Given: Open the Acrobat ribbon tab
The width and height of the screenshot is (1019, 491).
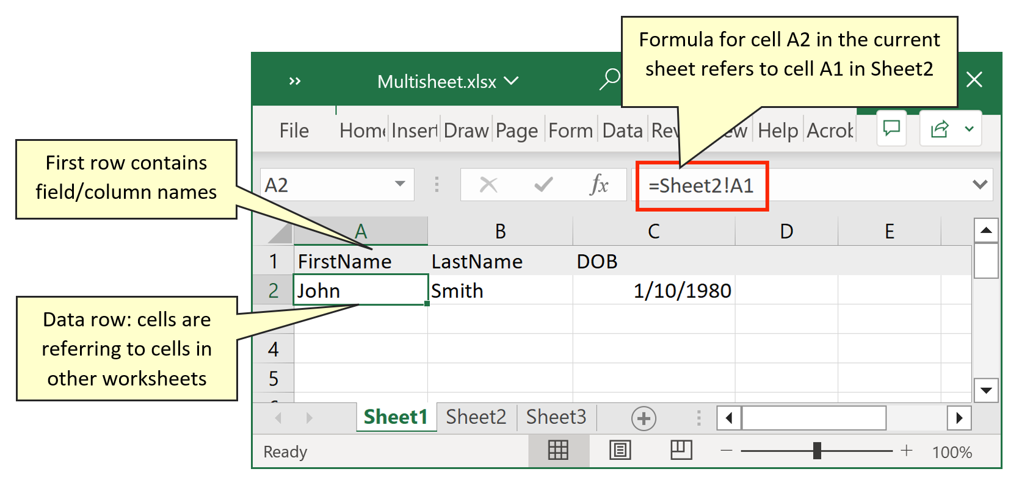Looking at the screenshot, I should click(830, 131).
